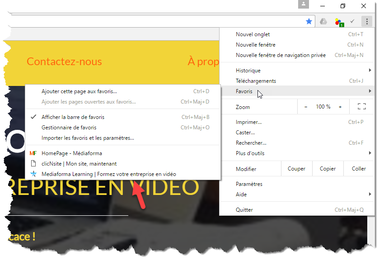The image size is (379, 261).
Task: Click the Copier button
Action: (328, 169)
